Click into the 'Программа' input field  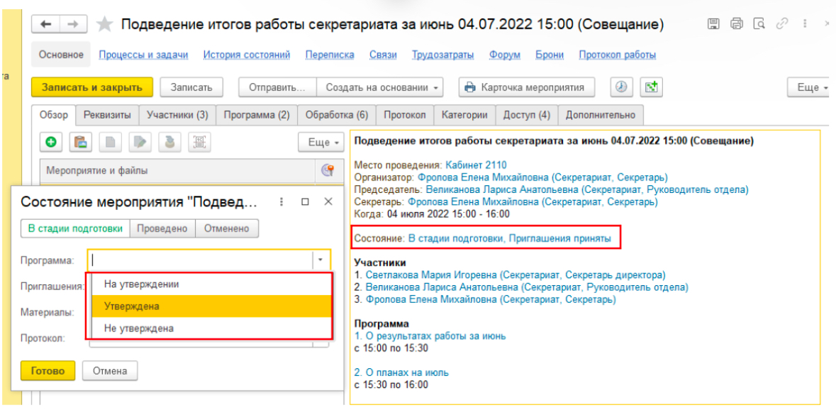[201, 260]
